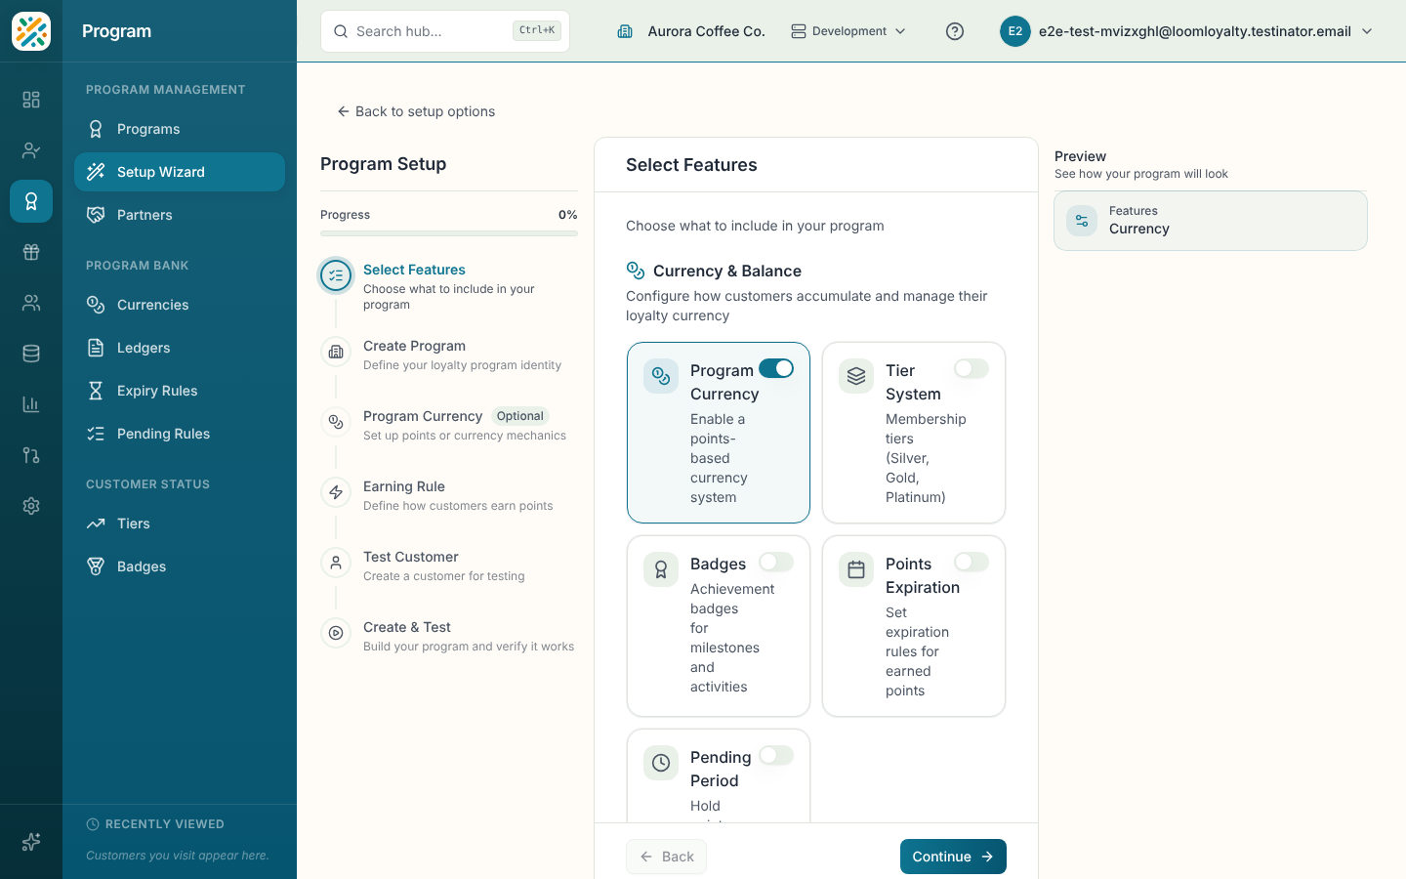Click the 0% progress value
Viewport: 1406px width, 879px height.
(568, 215)
